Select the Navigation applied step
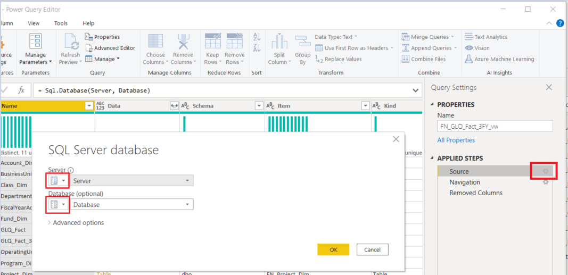The width and height of the screenshot is (568, 275). (465, 182)
